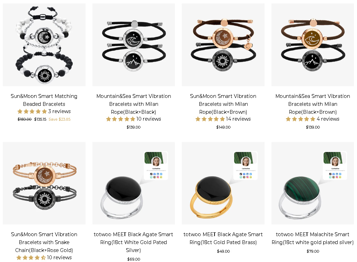Click Mountain&Sea Rope(Black+Brown) product title
The height and width of the screenshot is (262, 357).
coord(313,104)
